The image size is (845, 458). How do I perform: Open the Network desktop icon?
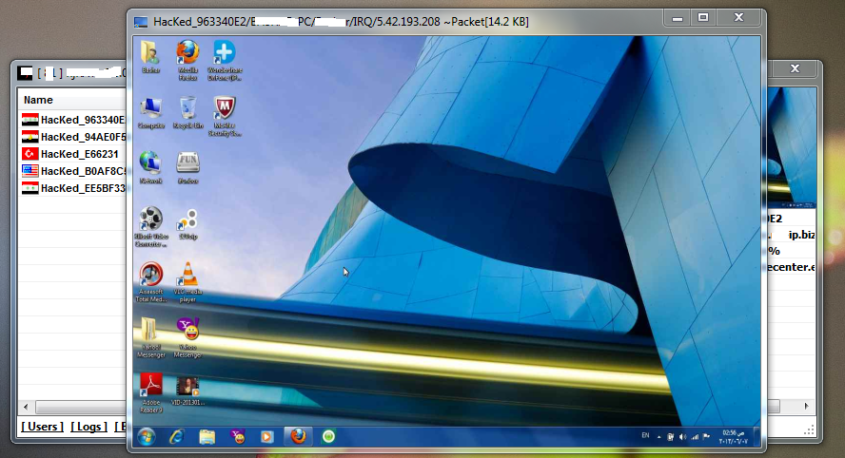click(150, 167)
